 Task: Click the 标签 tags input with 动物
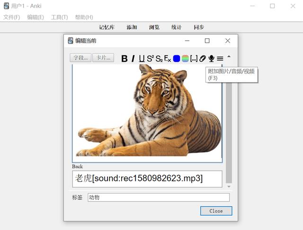tap(159, 197)
